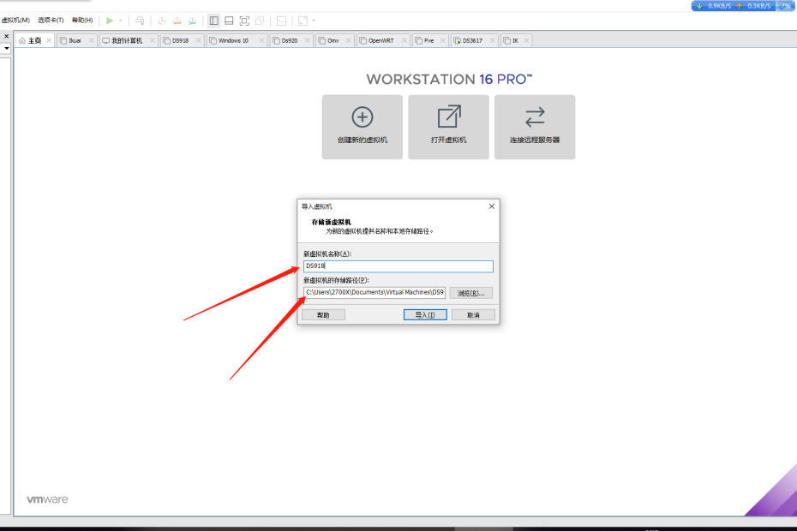Switch to the 我的计算机 tab
The height and width of the screenshot is (531, 797).
(x=127, y=40)
